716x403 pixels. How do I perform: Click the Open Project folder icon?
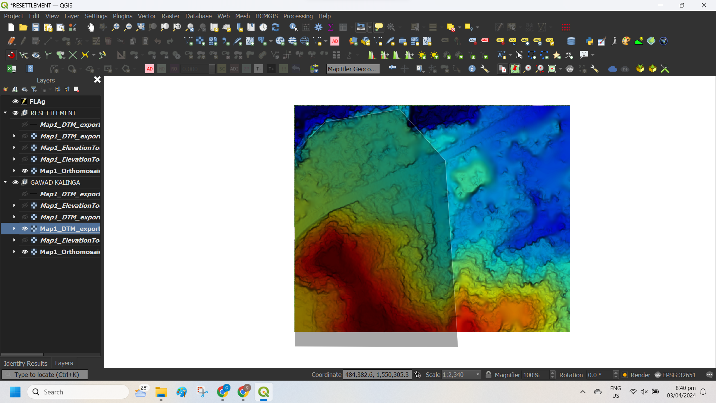[23, 27]
